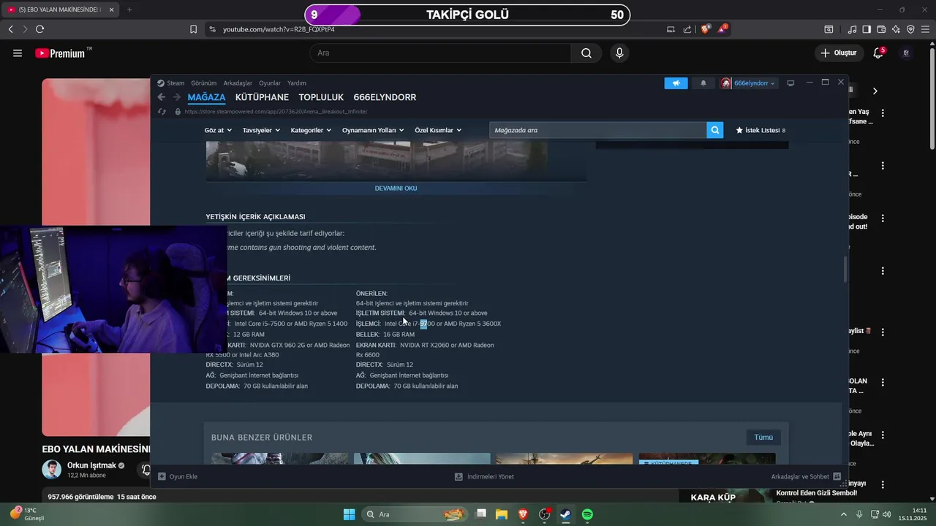The image size is (936, 526).
Task: Reload the browser page
Action: click(39, 29)
